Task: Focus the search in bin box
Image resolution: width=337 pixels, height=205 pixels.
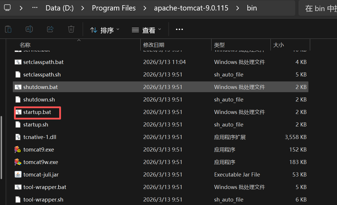Action: click(x=318, y=8)
